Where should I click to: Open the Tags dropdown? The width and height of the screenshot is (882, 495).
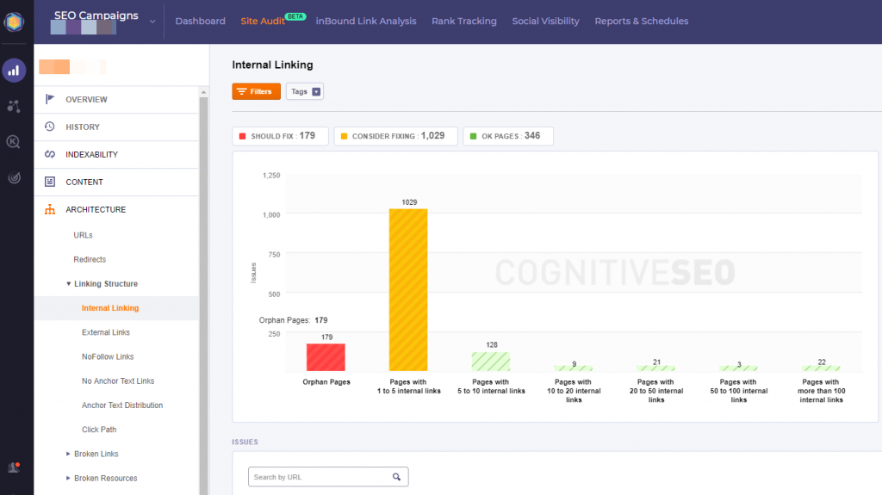coord(305,91)
